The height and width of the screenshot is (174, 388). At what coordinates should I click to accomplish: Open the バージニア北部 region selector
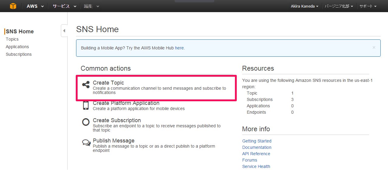339,6
